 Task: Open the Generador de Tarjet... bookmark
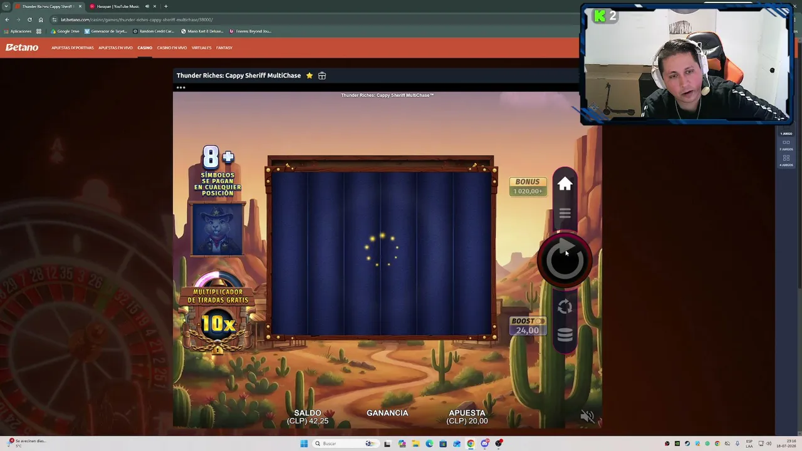tap(106, 31)
